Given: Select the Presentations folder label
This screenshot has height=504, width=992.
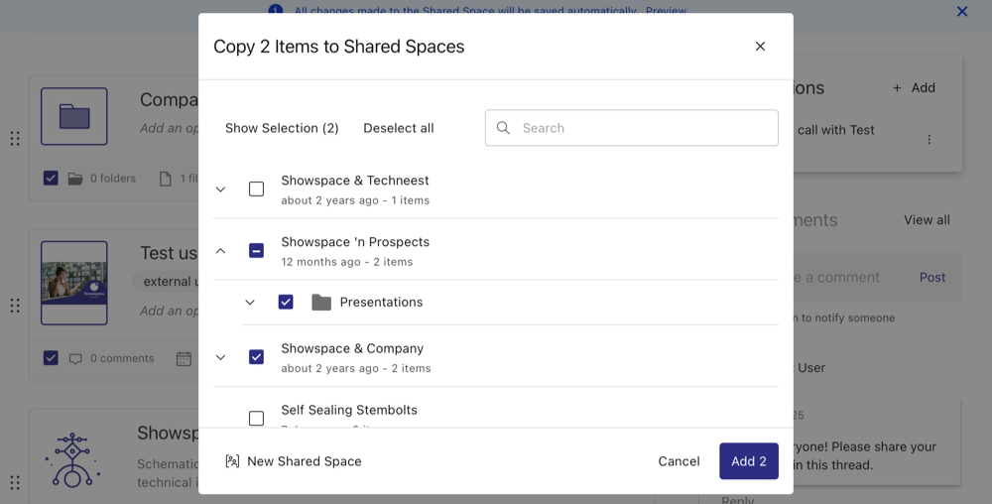Looking at the screenshot, I should tap(381, 303).
